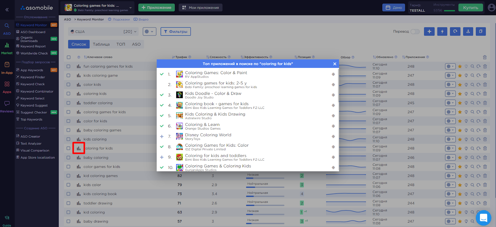Screen dimensions: 496x227
Task: Switch to the Таблица tab
Action: point(101,44)
